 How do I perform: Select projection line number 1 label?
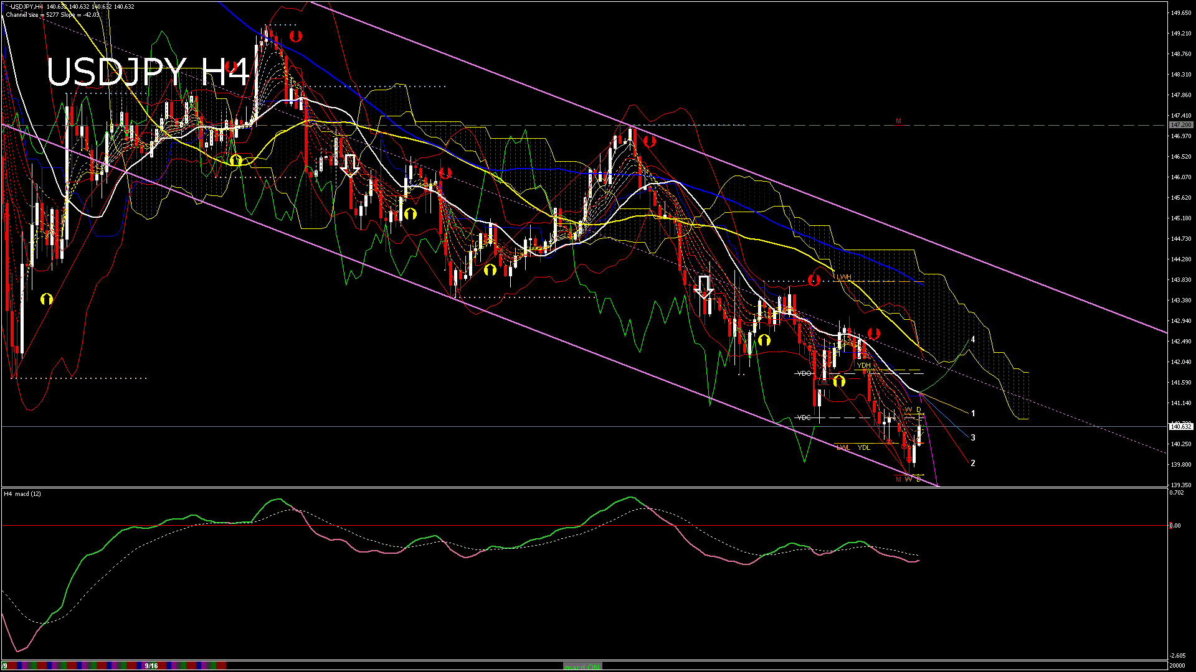[973, 413]
